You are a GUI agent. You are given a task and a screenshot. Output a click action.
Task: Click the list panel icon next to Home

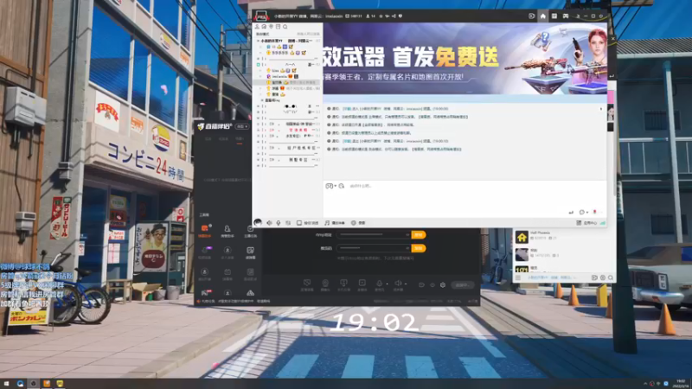[554, 16]
